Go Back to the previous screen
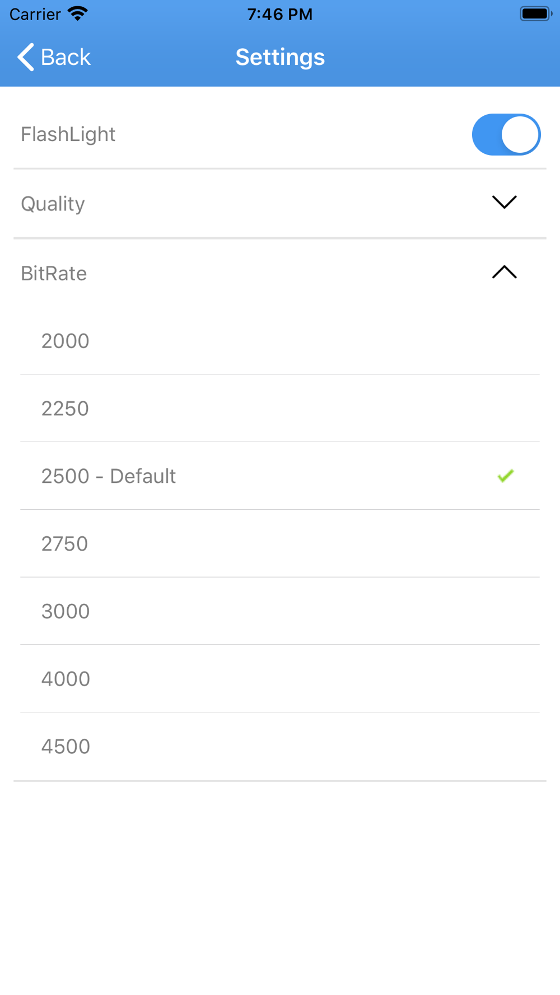Image resolution: width=560 pixels, height=995 pixels. (x=54, y=57)
